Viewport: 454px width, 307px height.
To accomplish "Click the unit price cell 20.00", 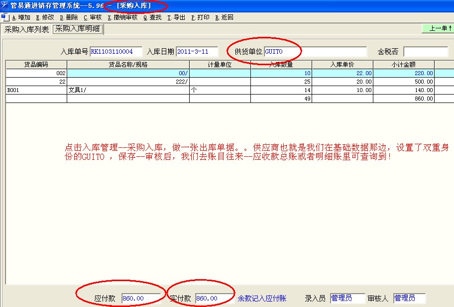I will 342,82.
